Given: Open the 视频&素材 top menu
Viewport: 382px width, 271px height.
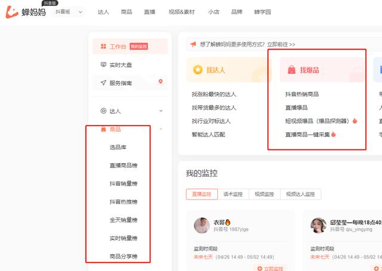Looking at the screenshot, I should pyautogui.click(x=181, y=12).
